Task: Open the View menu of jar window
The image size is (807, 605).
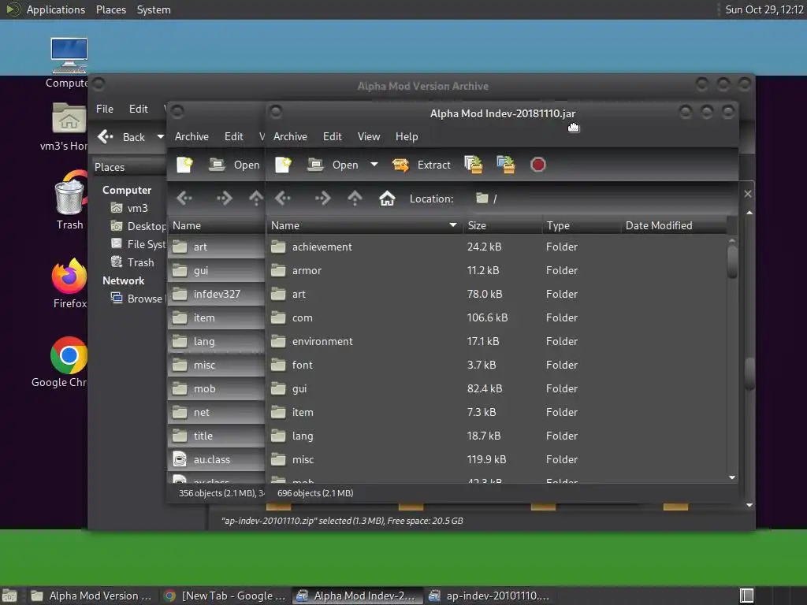Action: pyautogui.click(x=369, y=136)
